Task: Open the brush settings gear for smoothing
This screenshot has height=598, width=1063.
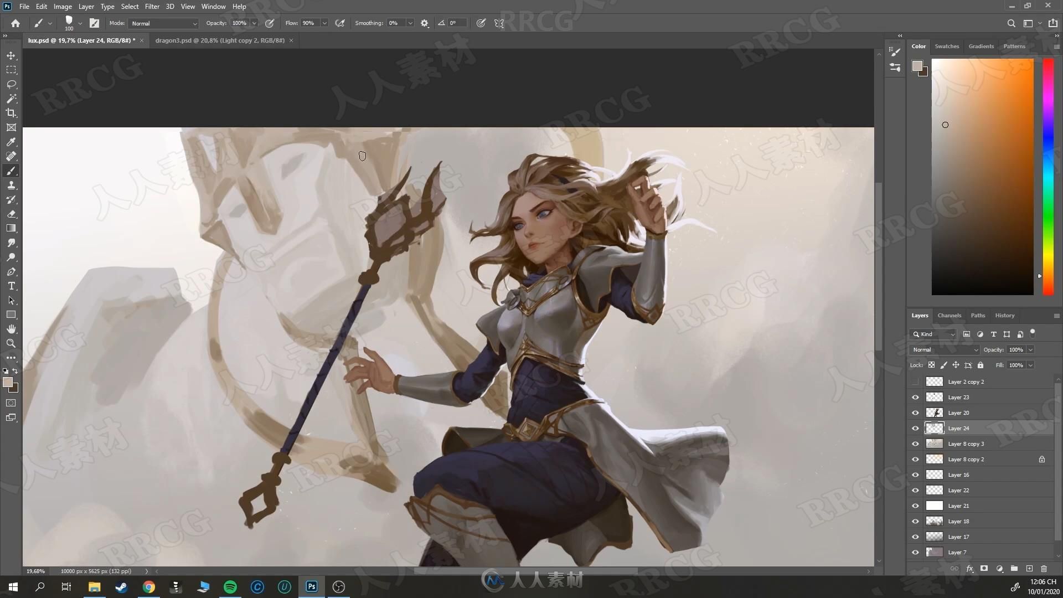Action: pos(425,23)
